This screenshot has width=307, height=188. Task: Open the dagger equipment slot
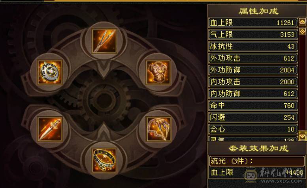pyautogui.click(x=50, y=129)
